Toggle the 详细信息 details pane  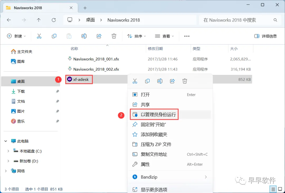coord(265,36)
